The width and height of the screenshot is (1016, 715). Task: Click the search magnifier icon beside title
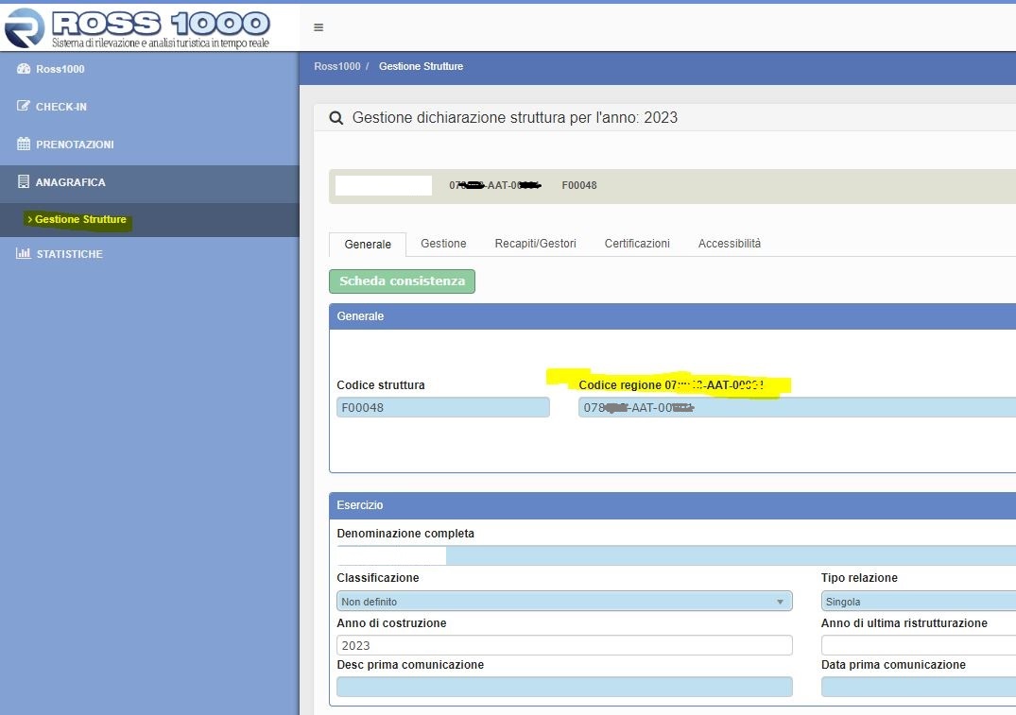[336, 118]
